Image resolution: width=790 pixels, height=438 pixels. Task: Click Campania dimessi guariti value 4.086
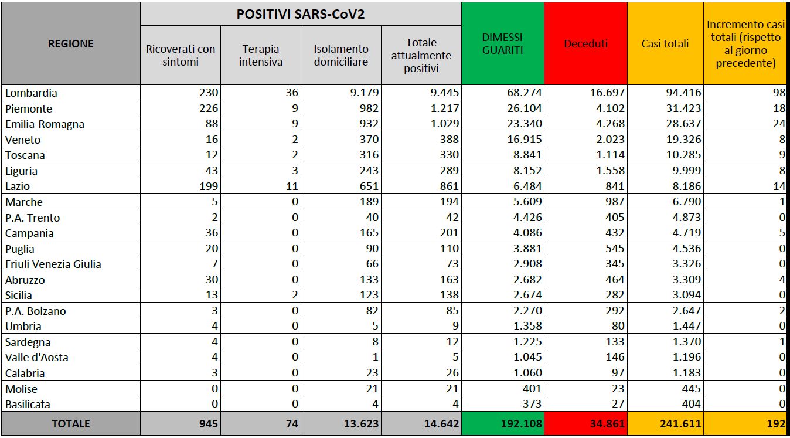coord(526,233)
